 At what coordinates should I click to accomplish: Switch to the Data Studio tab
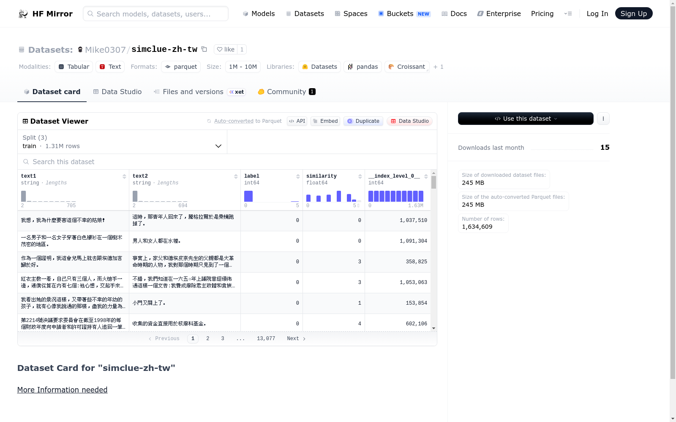click(117, 92)
